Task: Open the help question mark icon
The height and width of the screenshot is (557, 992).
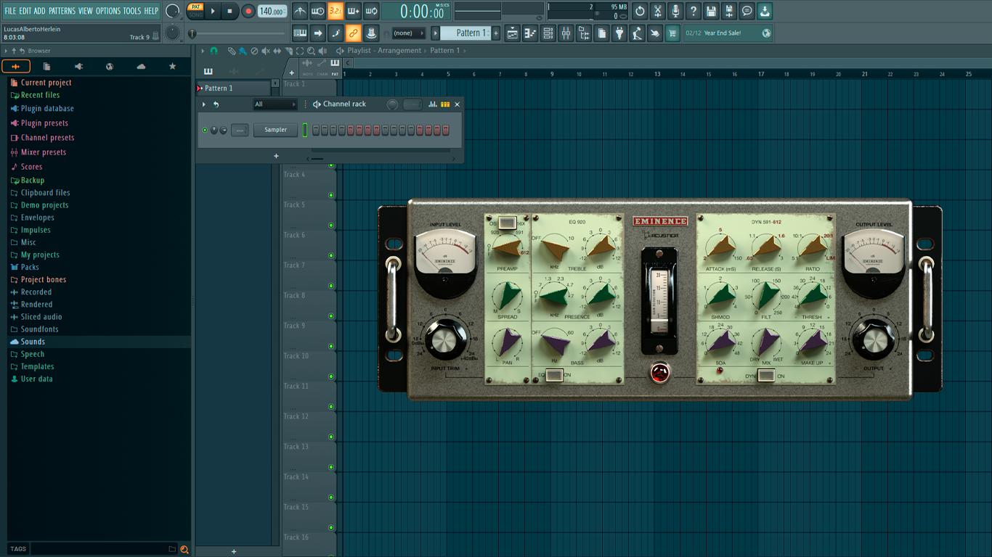Action: pos(694,11)
